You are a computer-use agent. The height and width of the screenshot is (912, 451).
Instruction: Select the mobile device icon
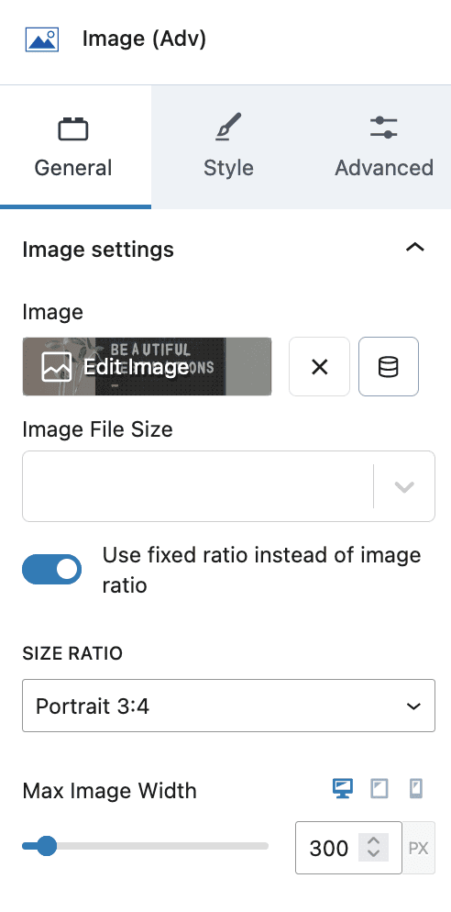click(416, 789)
